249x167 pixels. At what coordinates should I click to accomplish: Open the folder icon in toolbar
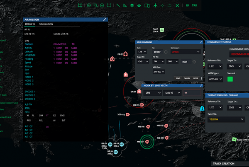point(169,5)
